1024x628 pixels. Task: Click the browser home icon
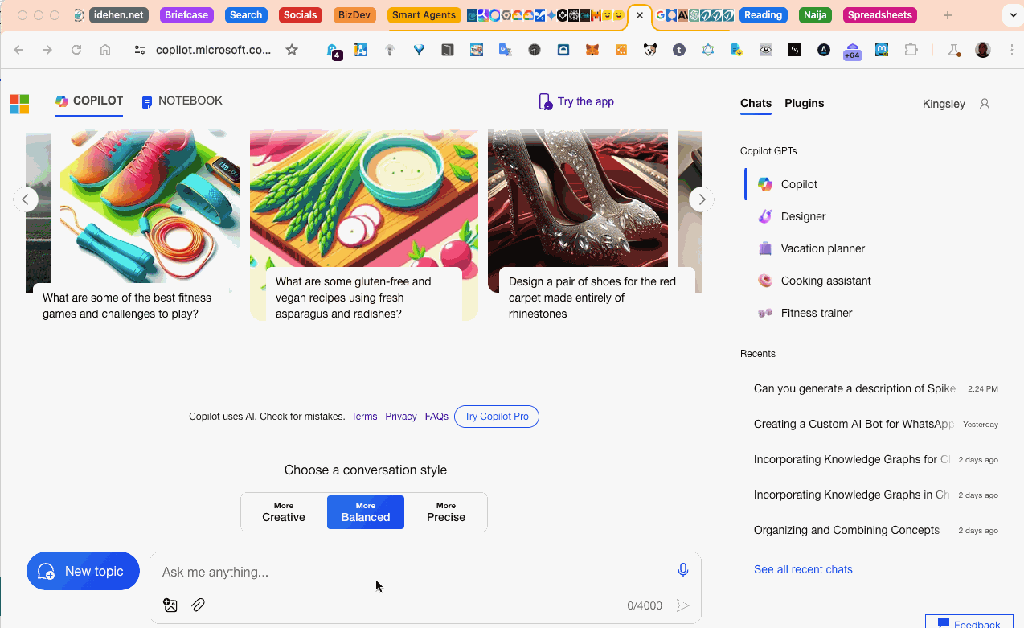pos(105,50)
